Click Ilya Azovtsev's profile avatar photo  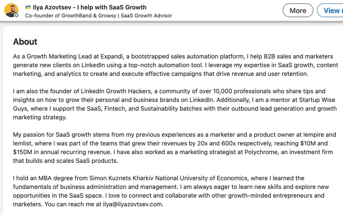[11, 10]
